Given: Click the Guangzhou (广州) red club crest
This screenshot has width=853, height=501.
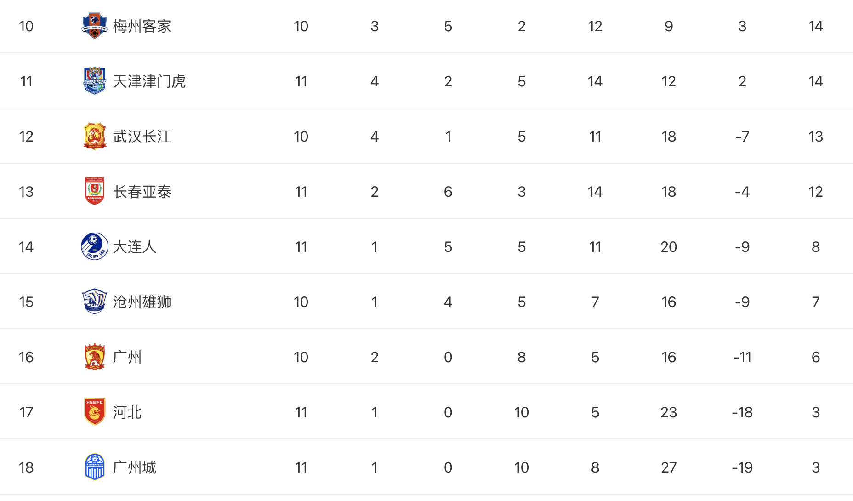Looking at the screenshot, I should (95, 357).
